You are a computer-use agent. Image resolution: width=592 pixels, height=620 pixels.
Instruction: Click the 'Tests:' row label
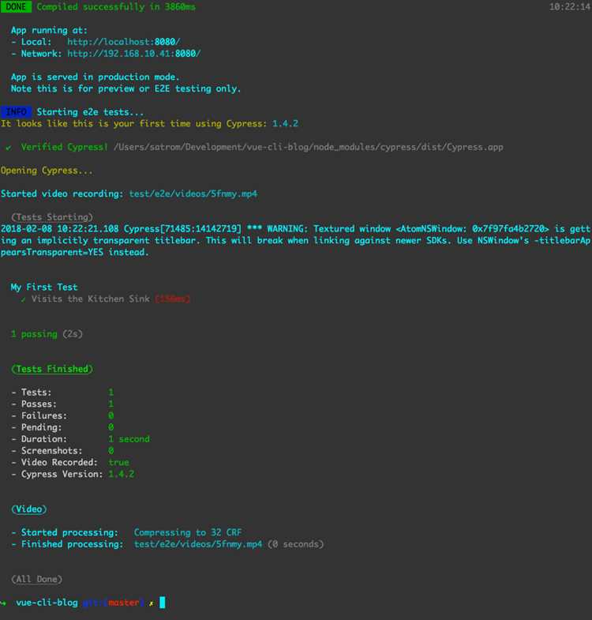36,393
